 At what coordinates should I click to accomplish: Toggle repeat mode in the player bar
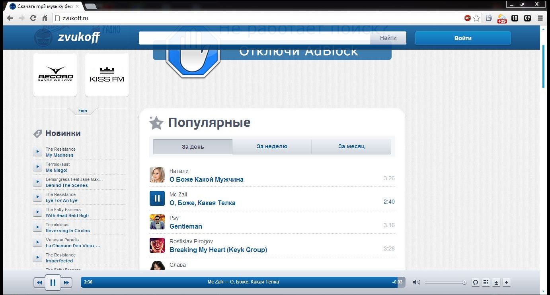tap(475, 282)
